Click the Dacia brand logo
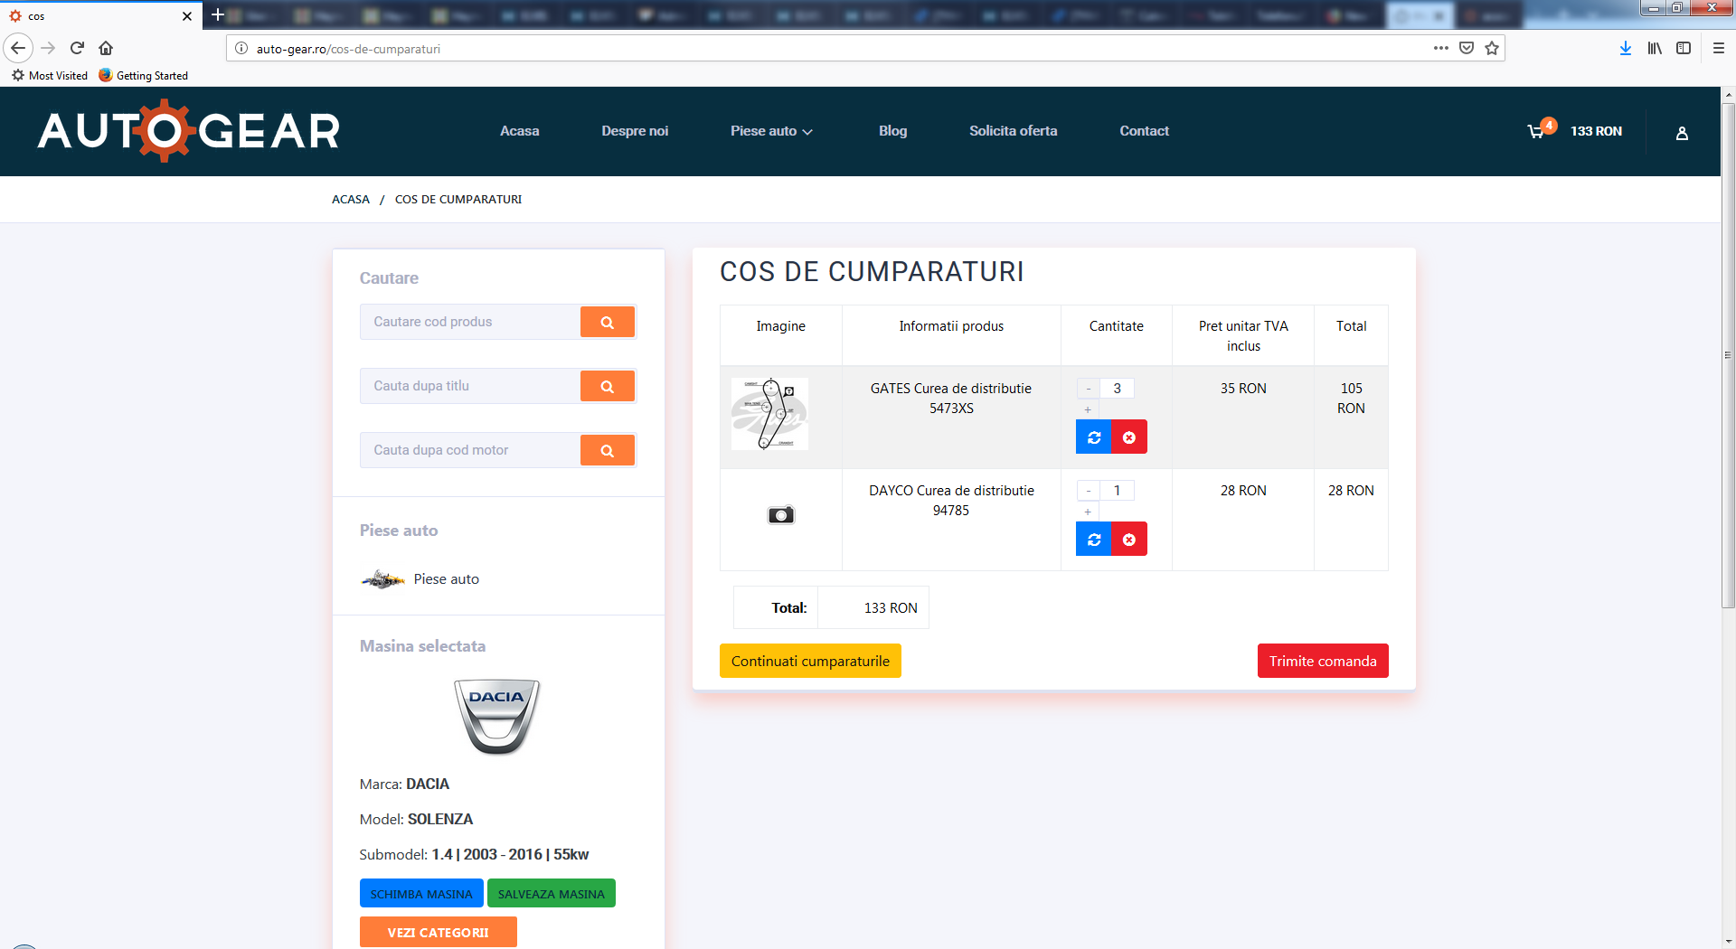 [496, 717]
